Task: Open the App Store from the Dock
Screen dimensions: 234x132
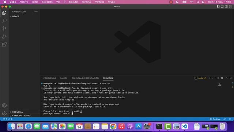Action: 139,126
